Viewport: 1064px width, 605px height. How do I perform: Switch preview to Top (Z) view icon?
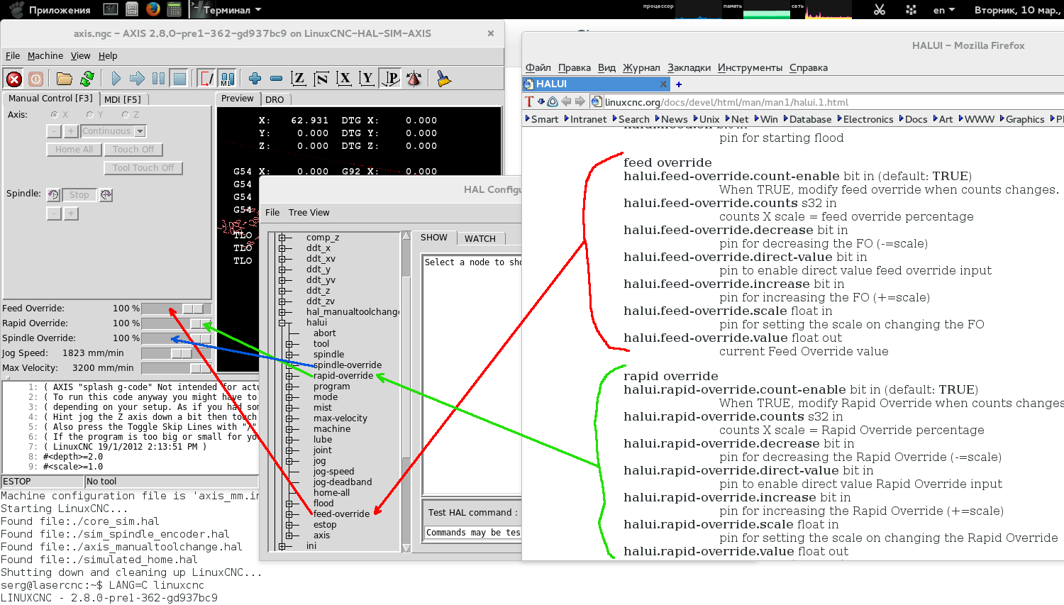point(299,79)
